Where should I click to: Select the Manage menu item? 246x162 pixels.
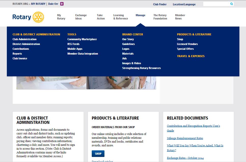tap(141, 15)
